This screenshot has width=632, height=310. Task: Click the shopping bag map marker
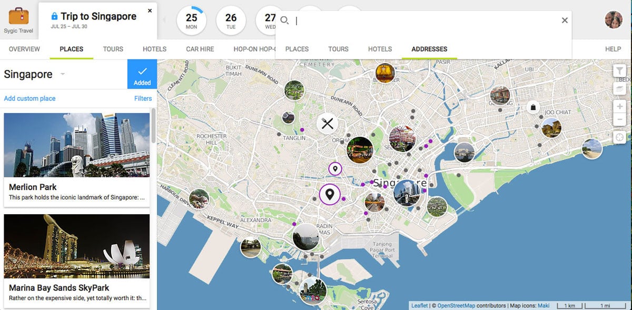(x=533, y=107)
